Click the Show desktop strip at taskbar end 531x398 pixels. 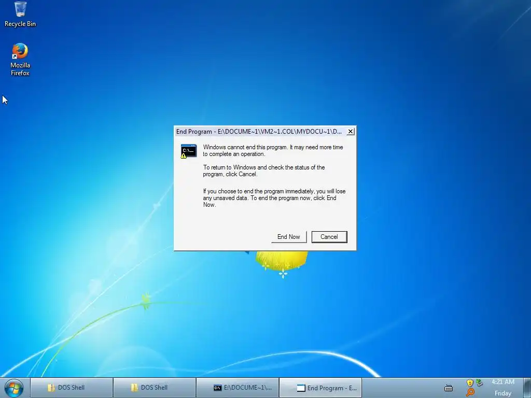[527, 388]
